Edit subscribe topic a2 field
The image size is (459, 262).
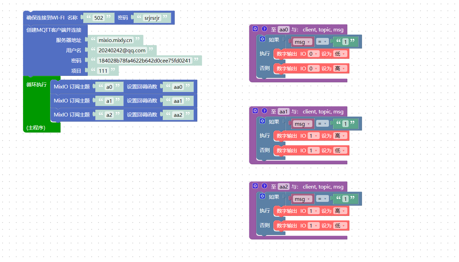coord(109,115)
